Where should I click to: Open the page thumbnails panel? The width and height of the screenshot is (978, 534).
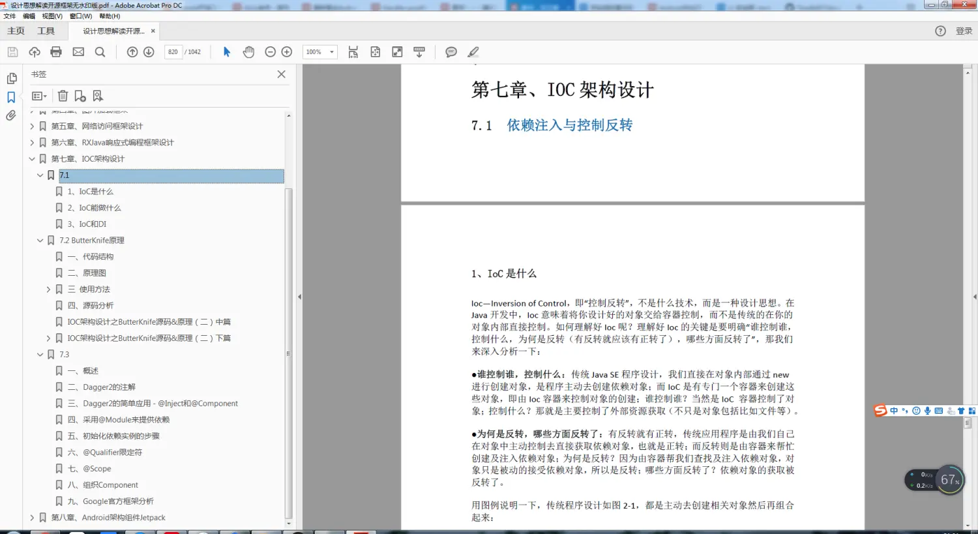12,79
